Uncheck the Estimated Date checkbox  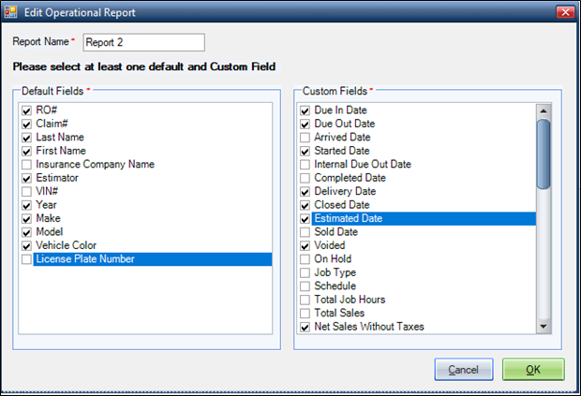pos(305,219)
